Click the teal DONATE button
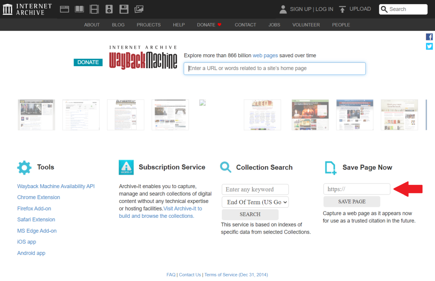 point(88,62)
